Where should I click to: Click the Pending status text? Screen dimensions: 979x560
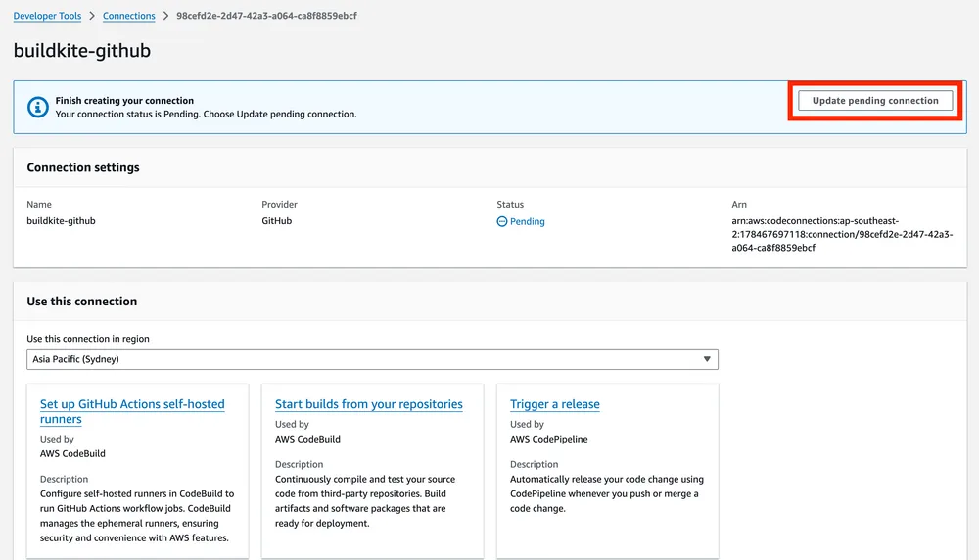click(528, 221)
